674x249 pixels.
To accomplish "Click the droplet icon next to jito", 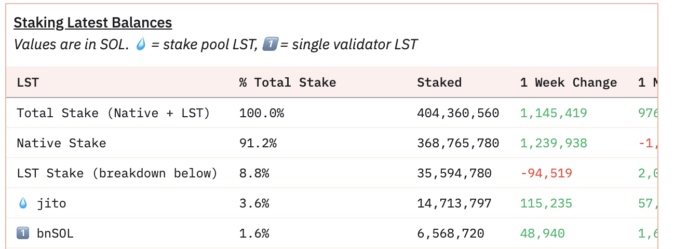I will tap(23, 203).
